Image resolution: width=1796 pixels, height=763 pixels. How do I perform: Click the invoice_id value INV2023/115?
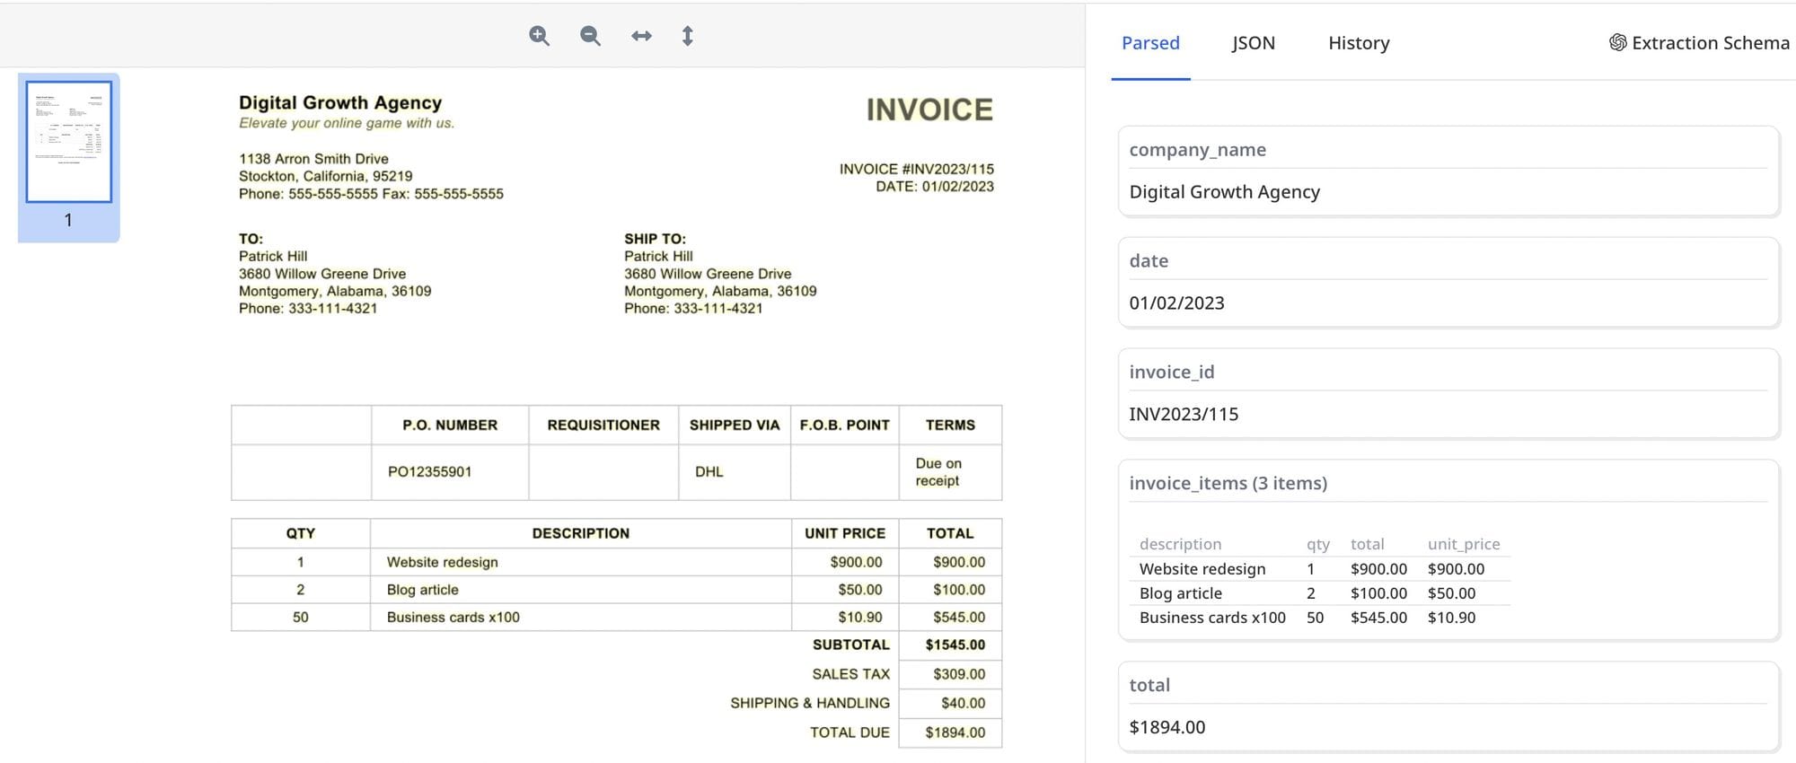pyautogui.click(x=1183, y=415)
